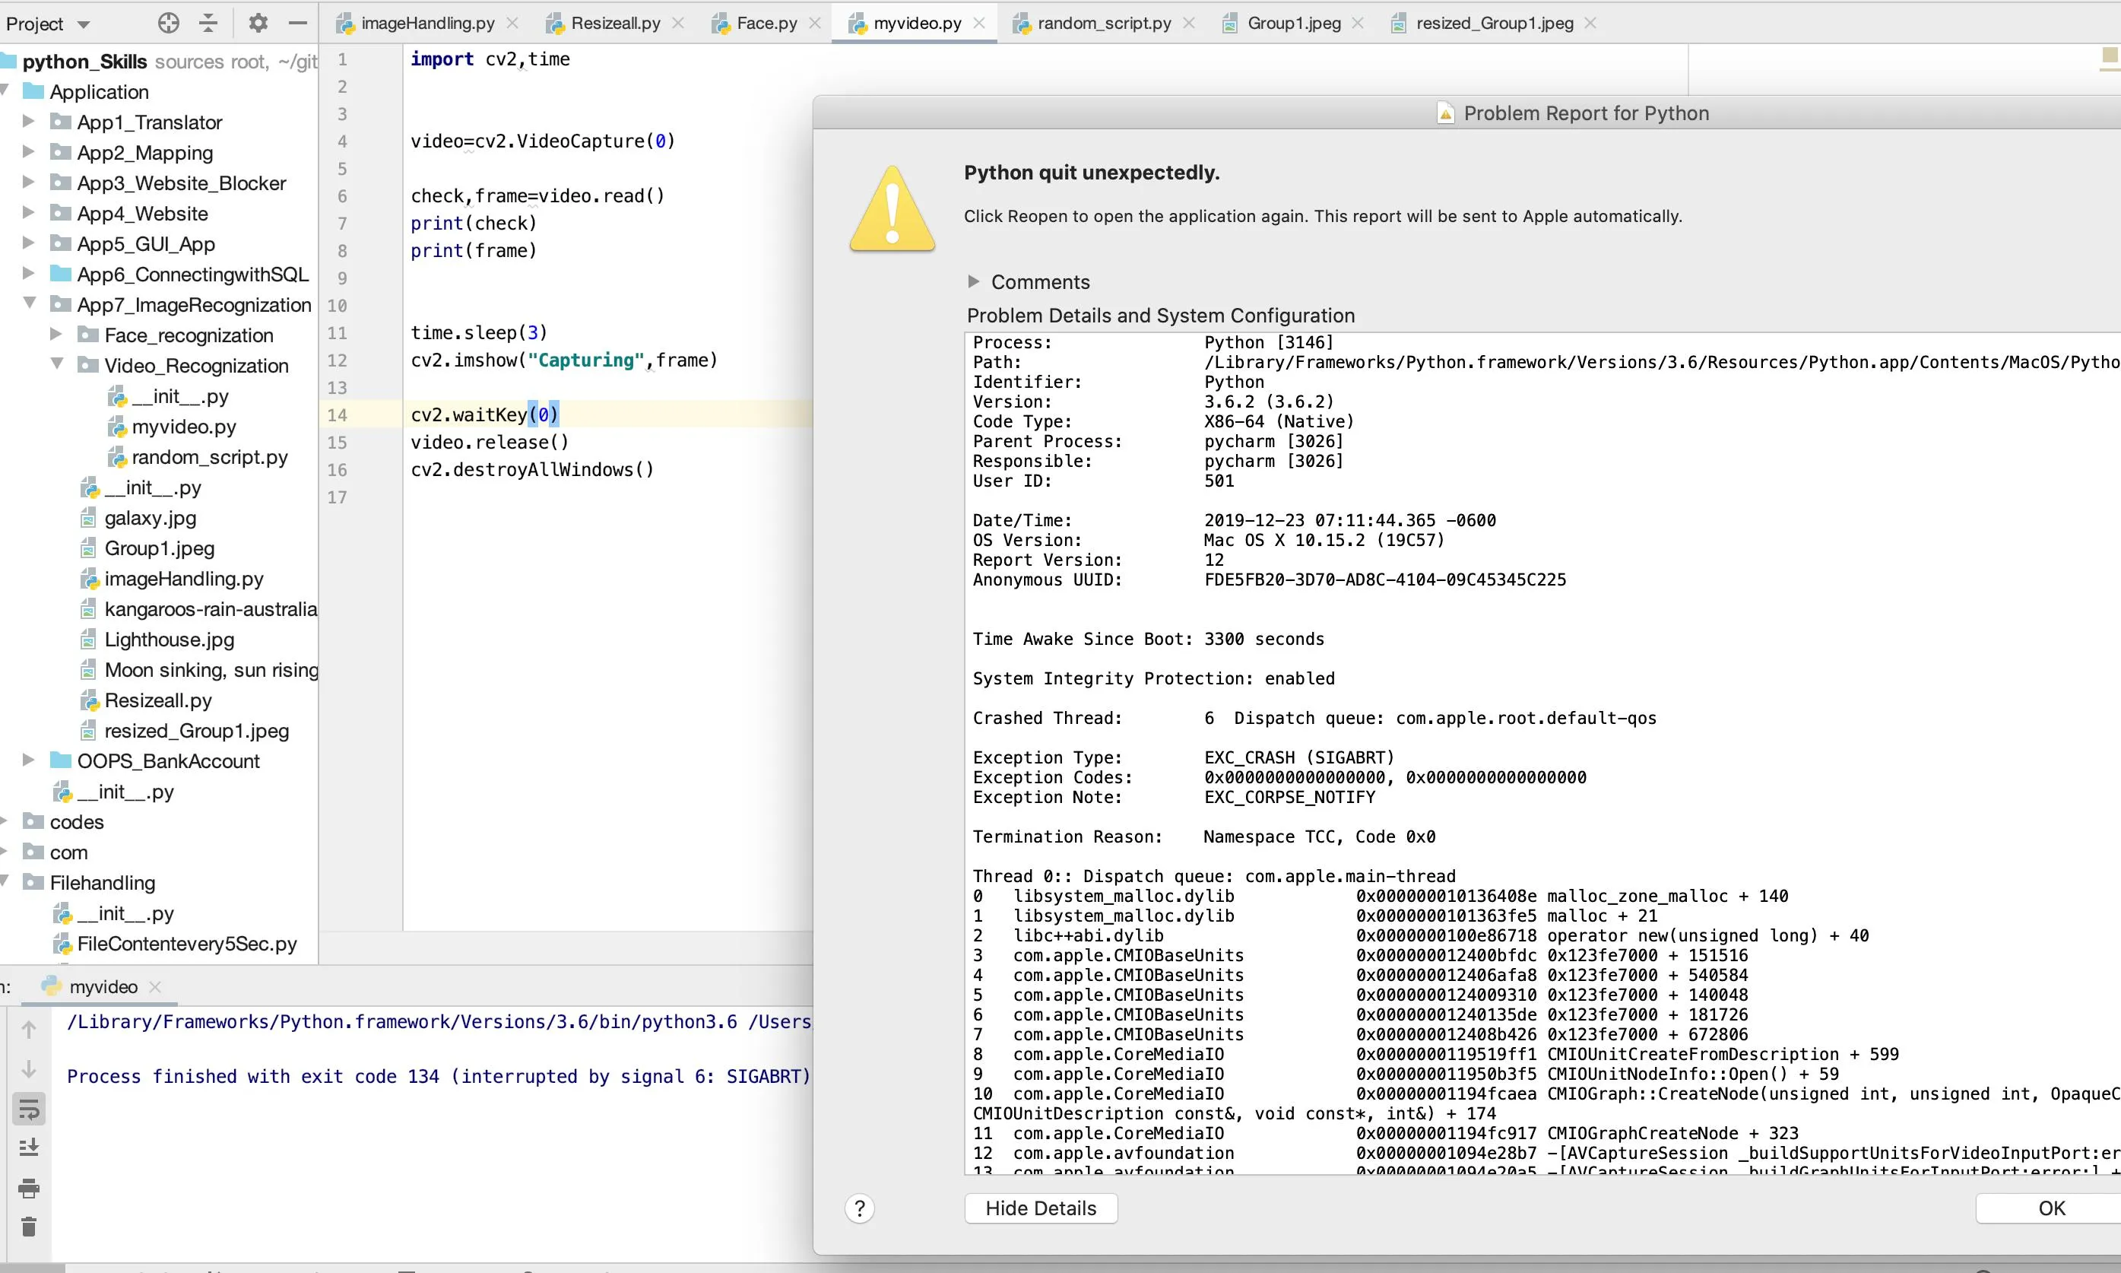Expand App4_Website folder

point(28,213)
